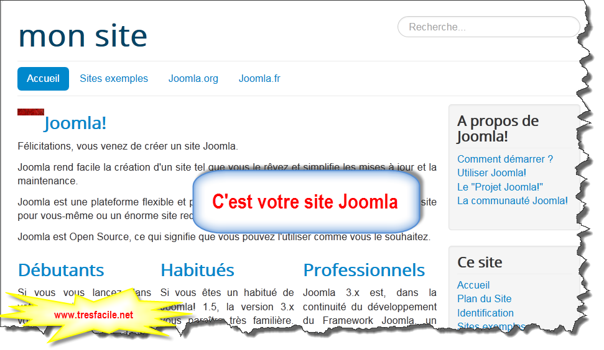Open the Sites exemples menu item
This screenshot has height=350, width=604.
[114, 79]
